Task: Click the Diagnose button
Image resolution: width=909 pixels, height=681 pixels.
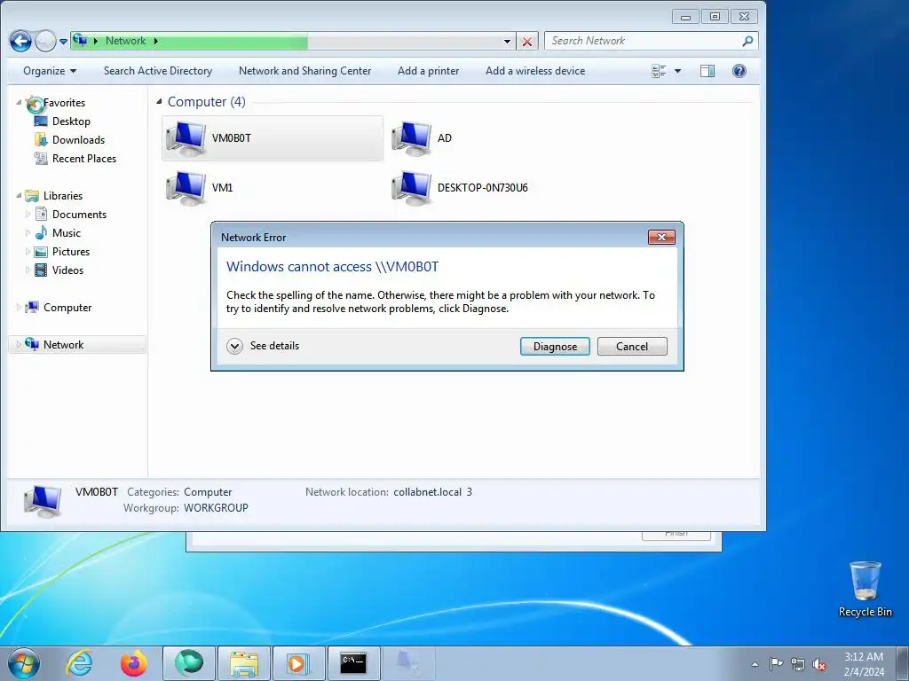Action: 555,347
